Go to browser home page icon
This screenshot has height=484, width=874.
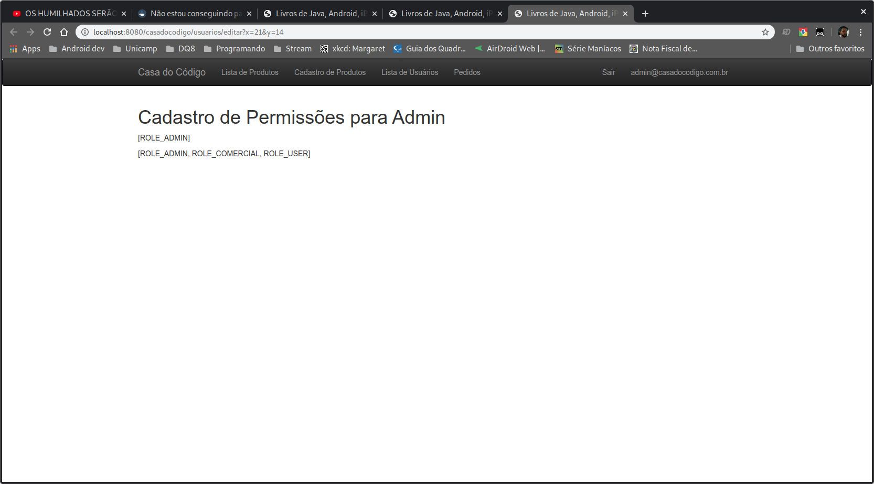click(x=64, y=32)
